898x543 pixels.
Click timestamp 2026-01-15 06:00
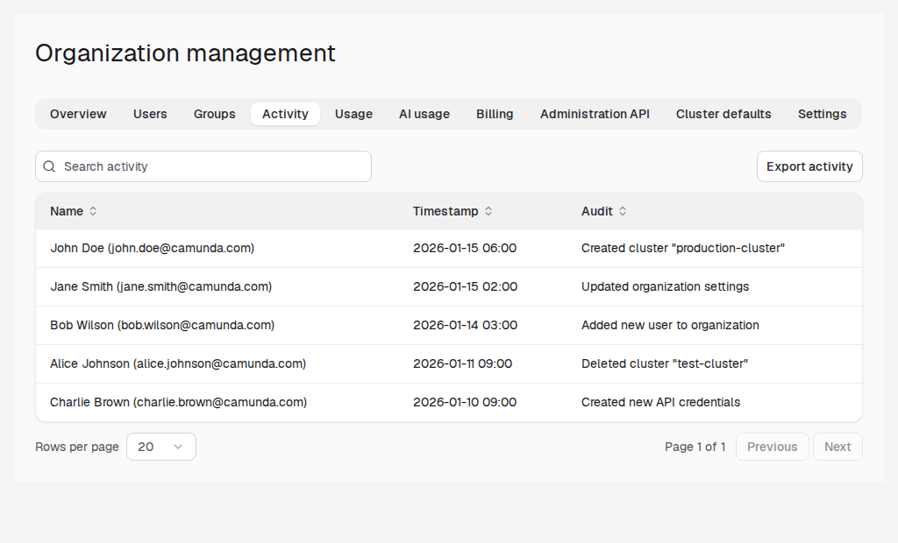[465, 249]
